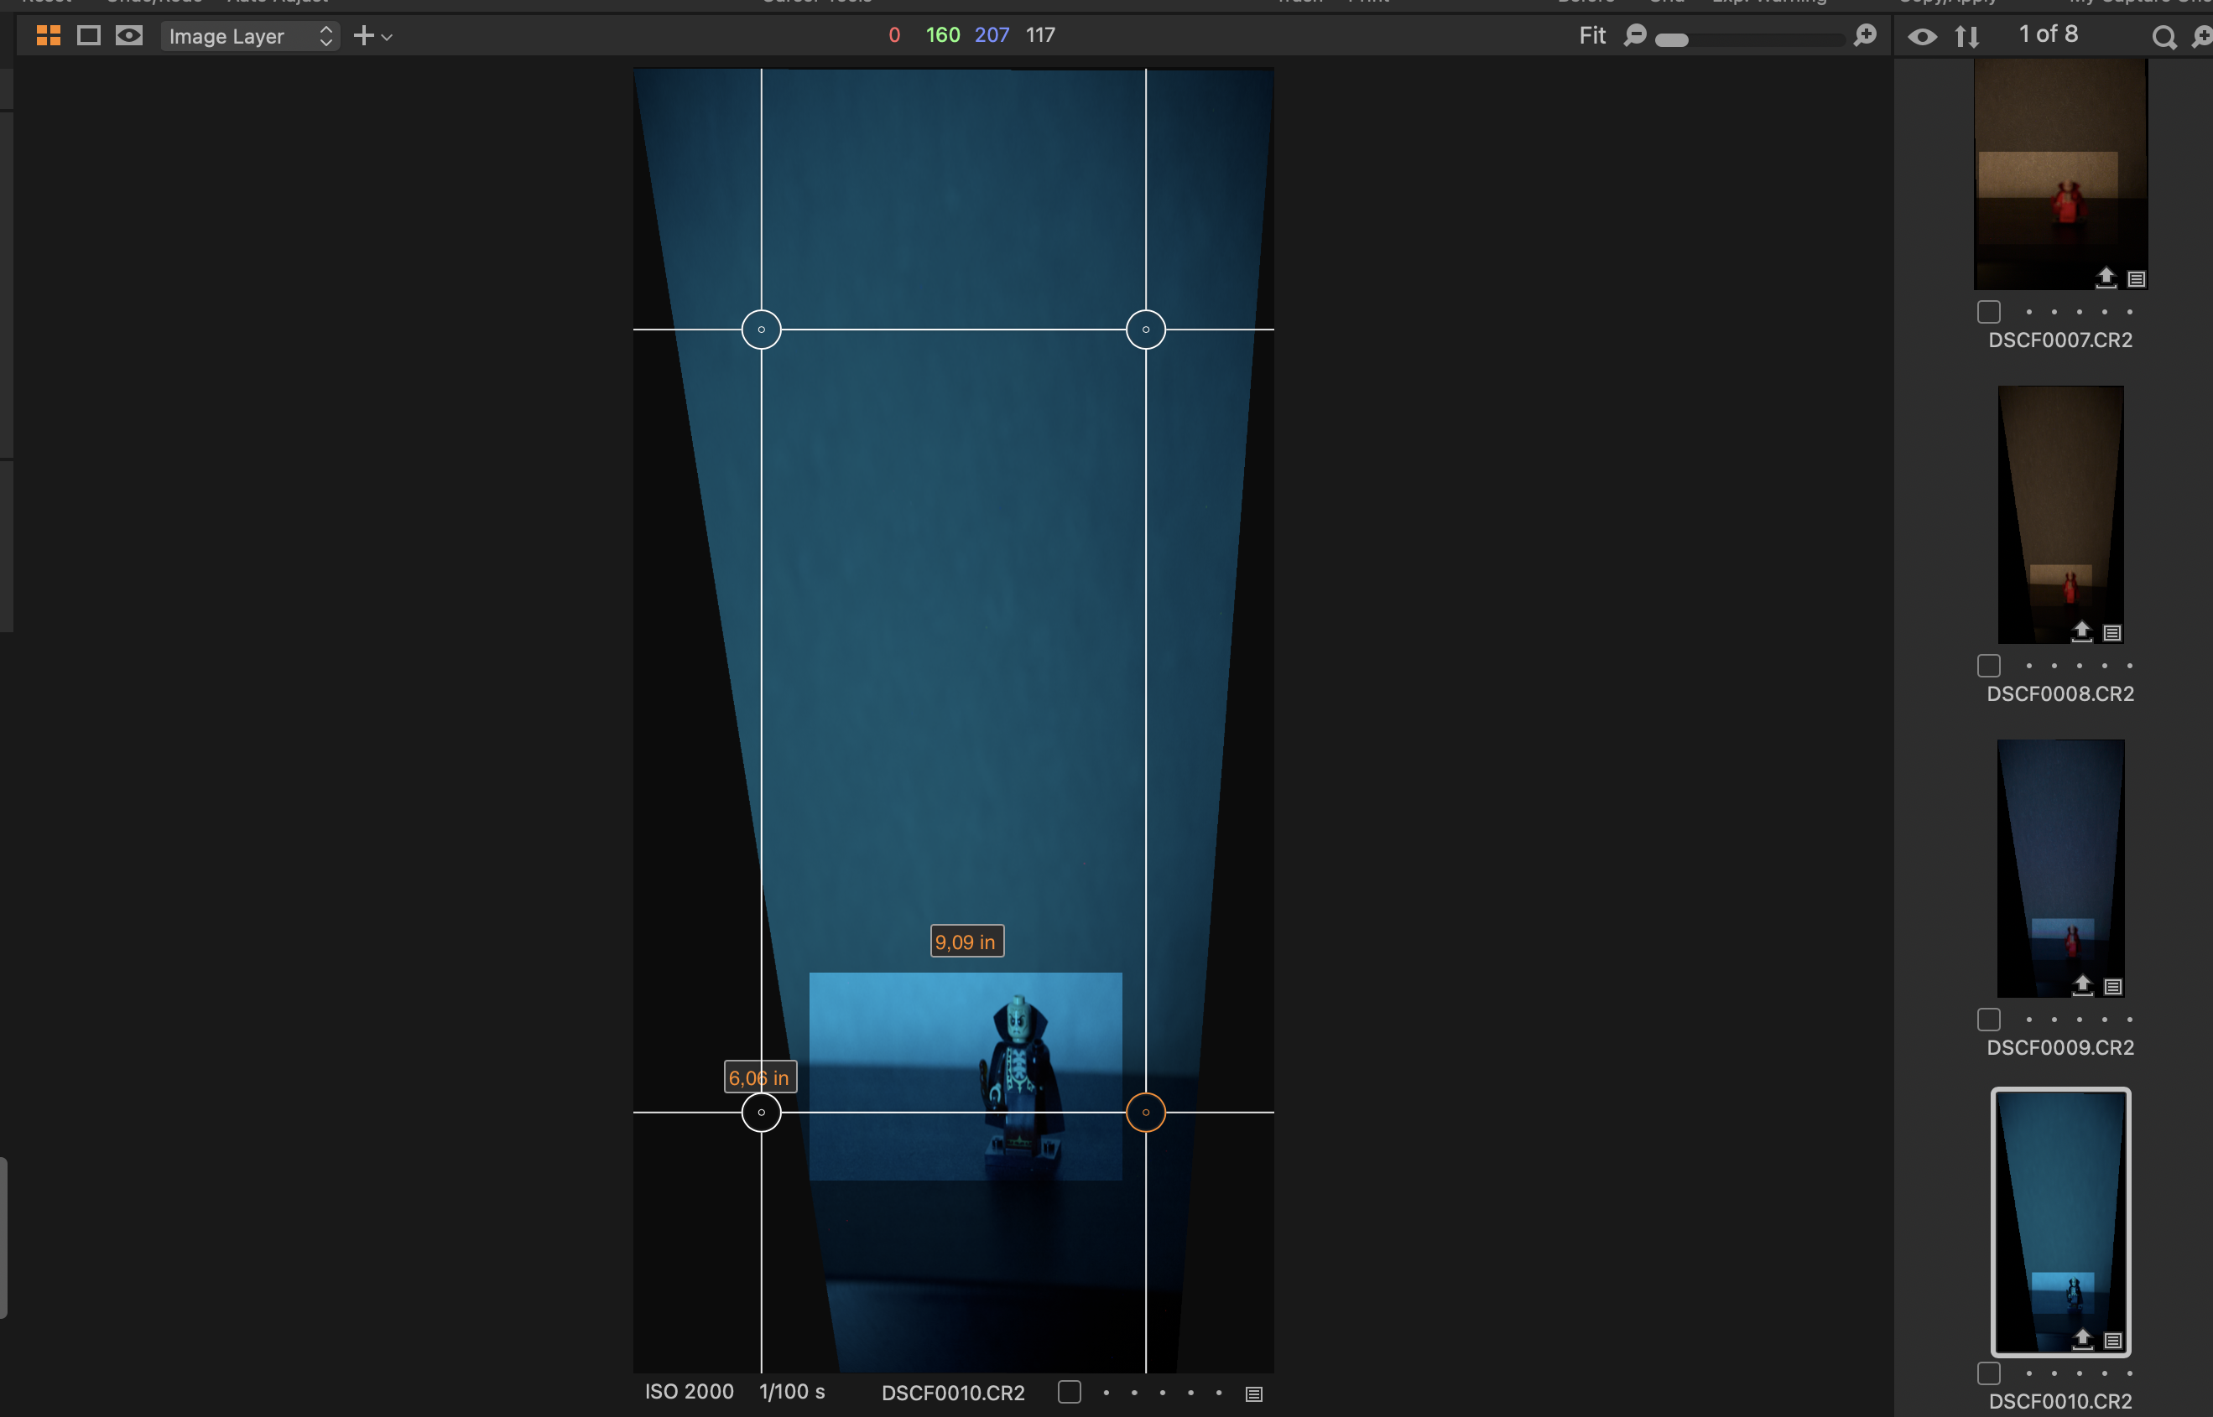Click the 6,06 in measurement label
This screenshot has width=2213, height=1417.
point(760,1077)
